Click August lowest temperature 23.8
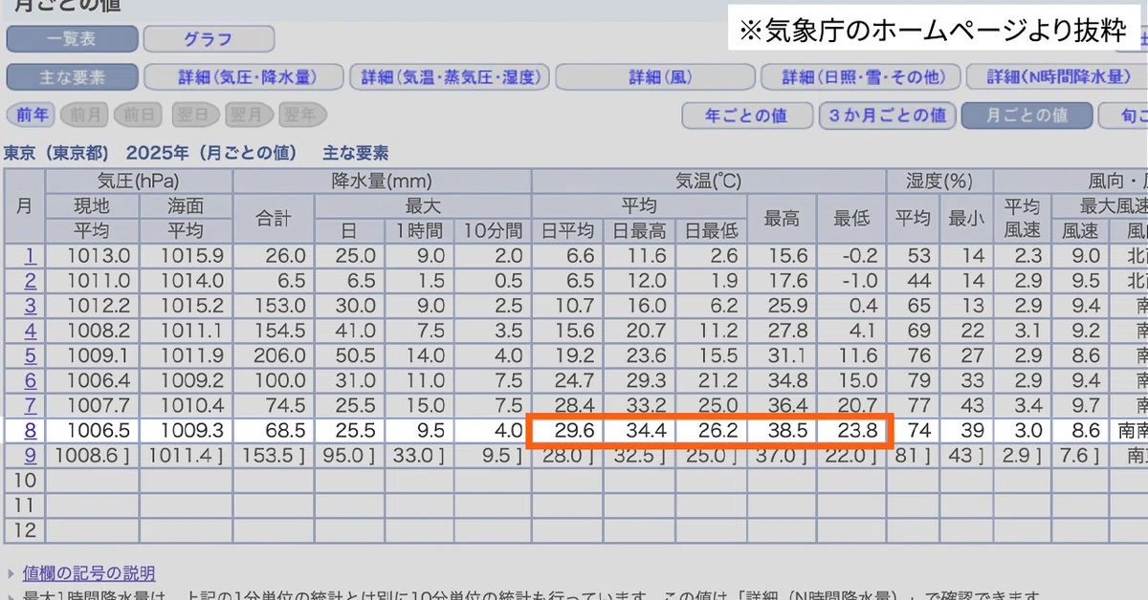This screenshot has height=600, width=1148. (x=855, y=430)
